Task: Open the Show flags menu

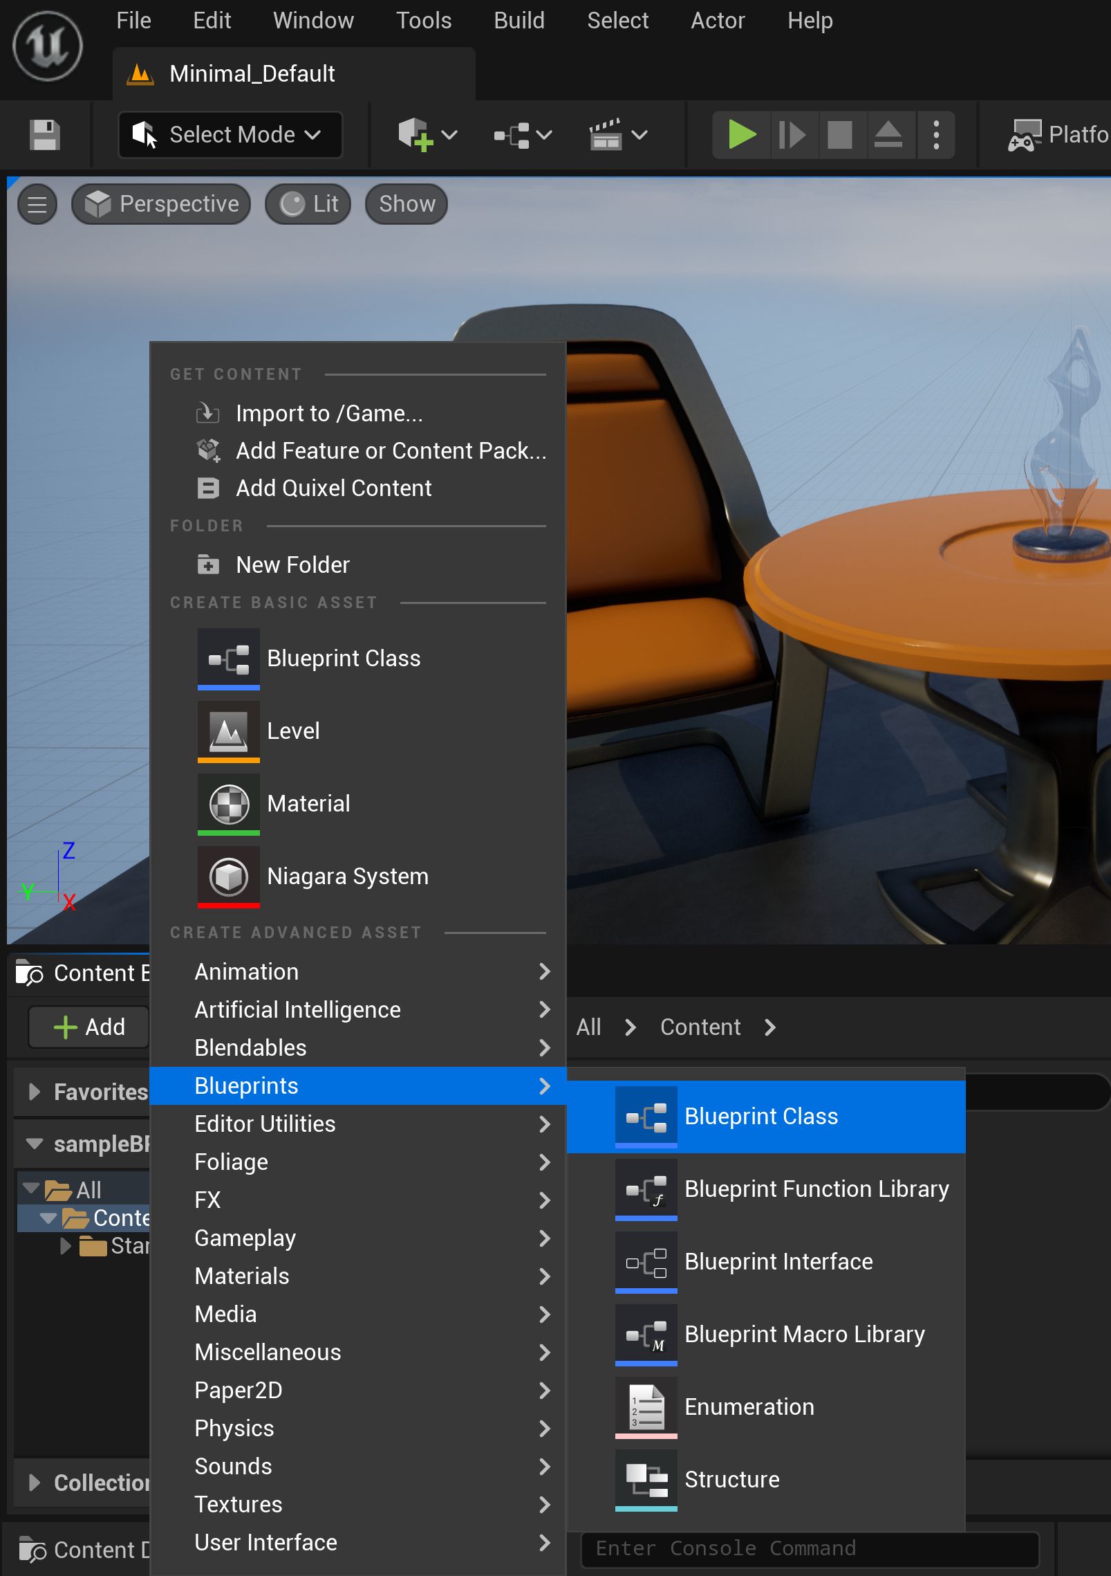Action: (407, 204)
